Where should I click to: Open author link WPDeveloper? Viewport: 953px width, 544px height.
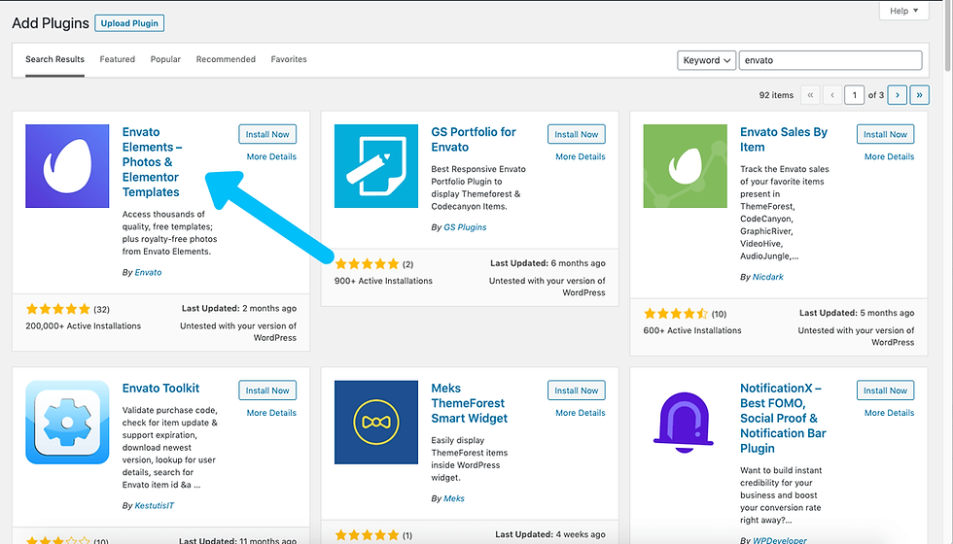780,540
